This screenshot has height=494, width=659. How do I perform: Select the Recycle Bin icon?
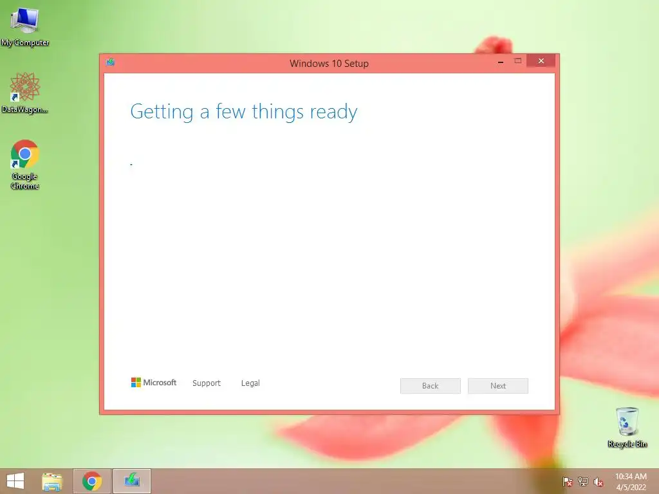[x=627, y=427]
